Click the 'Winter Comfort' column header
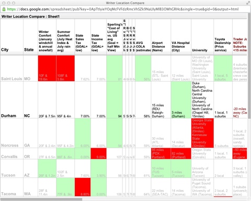The width and height of the screenshot is (251, 201). (47, 36)
